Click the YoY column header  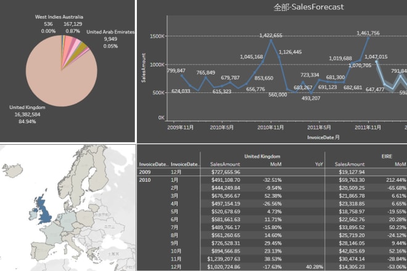(x=319, y=164)
